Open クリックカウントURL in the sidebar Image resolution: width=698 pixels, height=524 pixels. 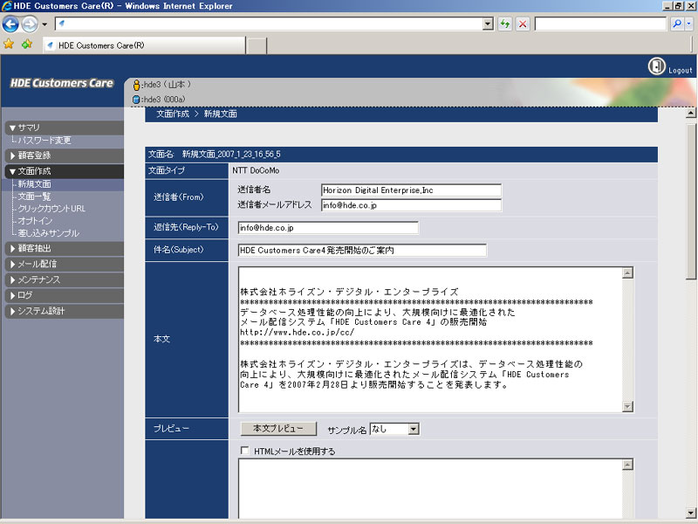51,209
